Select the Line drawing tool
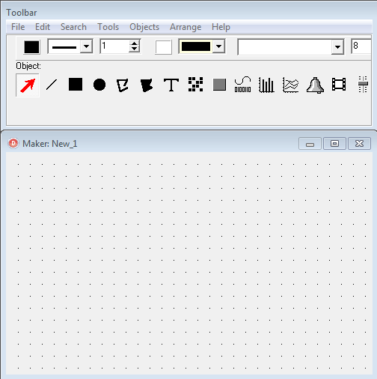The width and height of the screenshot is (377, 379). click(x=52, y=85)
